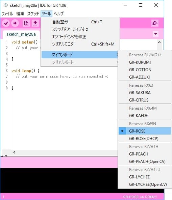
Task: Select GR-KURUMI board
Action: coord(145,62)
